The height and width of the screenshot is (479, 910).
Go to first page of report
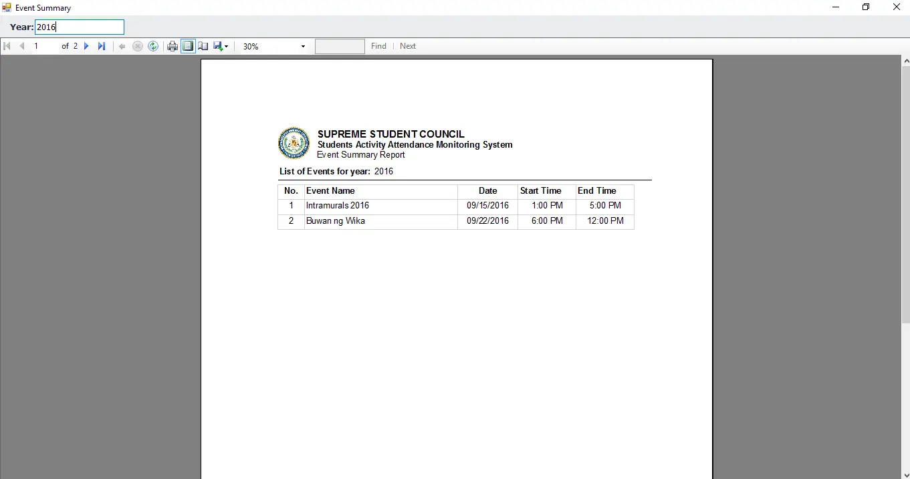[x=7, y=46]
